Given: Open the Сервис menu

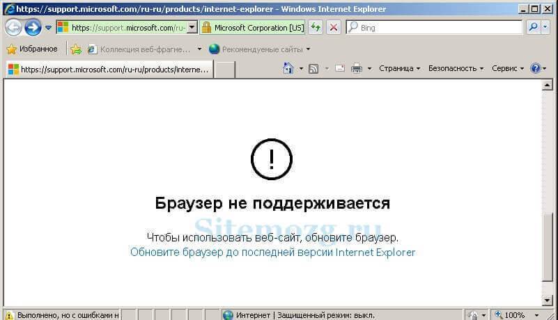Looking at the screenshot, I should pyautogui.click(x=508, y=68).
